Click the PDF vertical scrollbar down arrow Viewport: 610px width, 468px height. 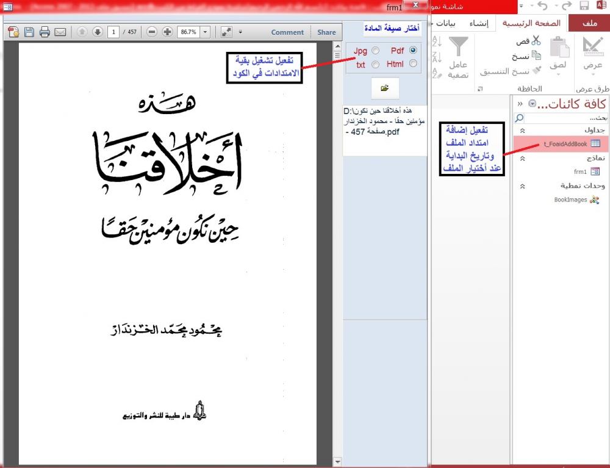point(337,462)
